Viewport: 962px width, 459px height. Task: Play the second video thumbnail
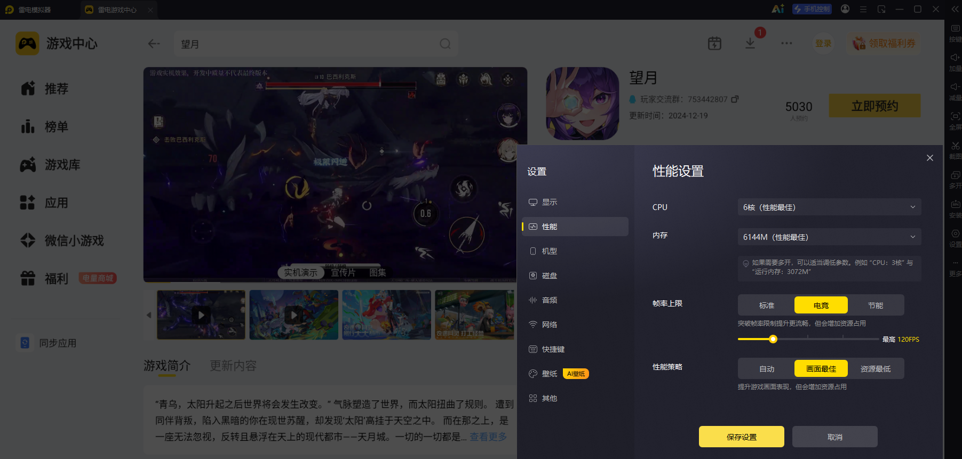pyautogui.click(x=294, y=315)
